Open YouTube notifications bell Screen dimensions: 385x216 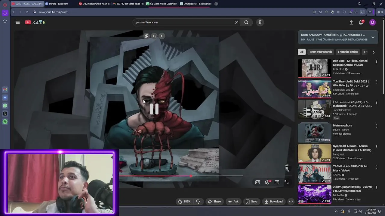(x=361, y=22)
